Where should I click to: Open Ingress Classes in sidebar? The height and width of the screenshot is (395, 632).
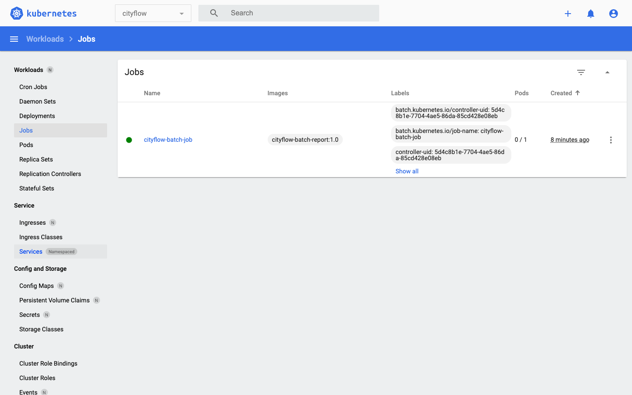[x=61, y=237]
